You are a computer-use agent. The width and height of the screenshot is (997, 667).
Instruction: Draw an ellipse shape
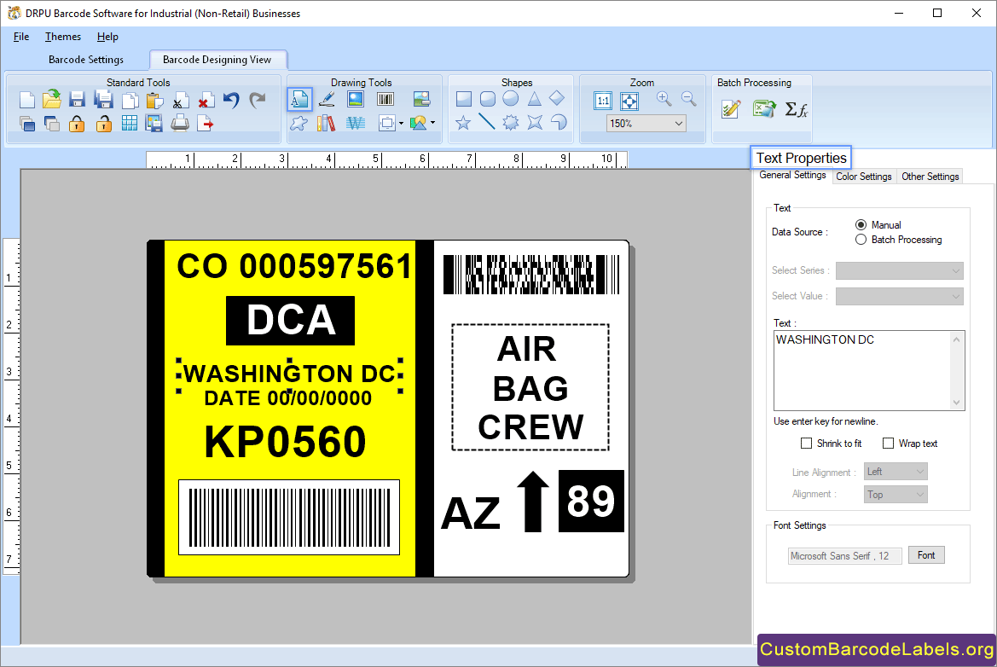tap(511, 99)
